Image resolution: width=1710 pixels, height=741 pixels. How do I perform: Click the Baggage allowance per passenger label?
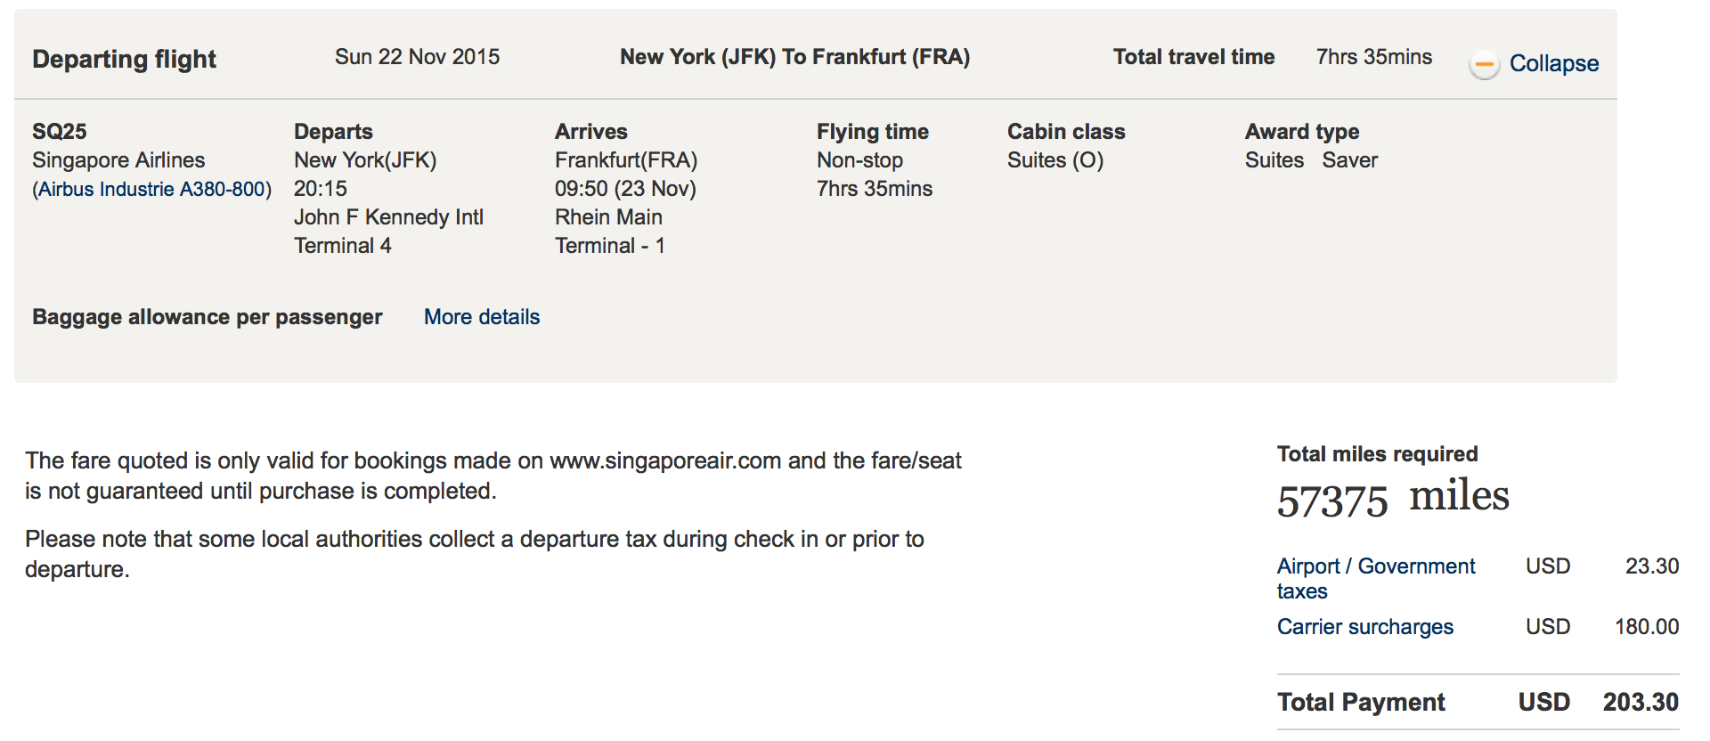[x=208, y=317]
